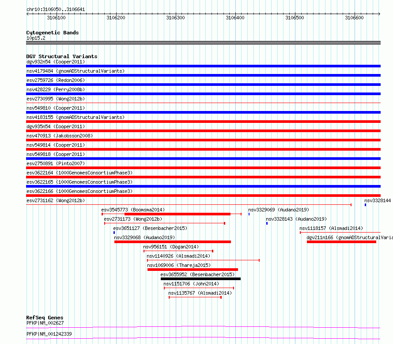393x344 pixels.
Task: Click the 3106300 ruler position
Action: [175, 18]
